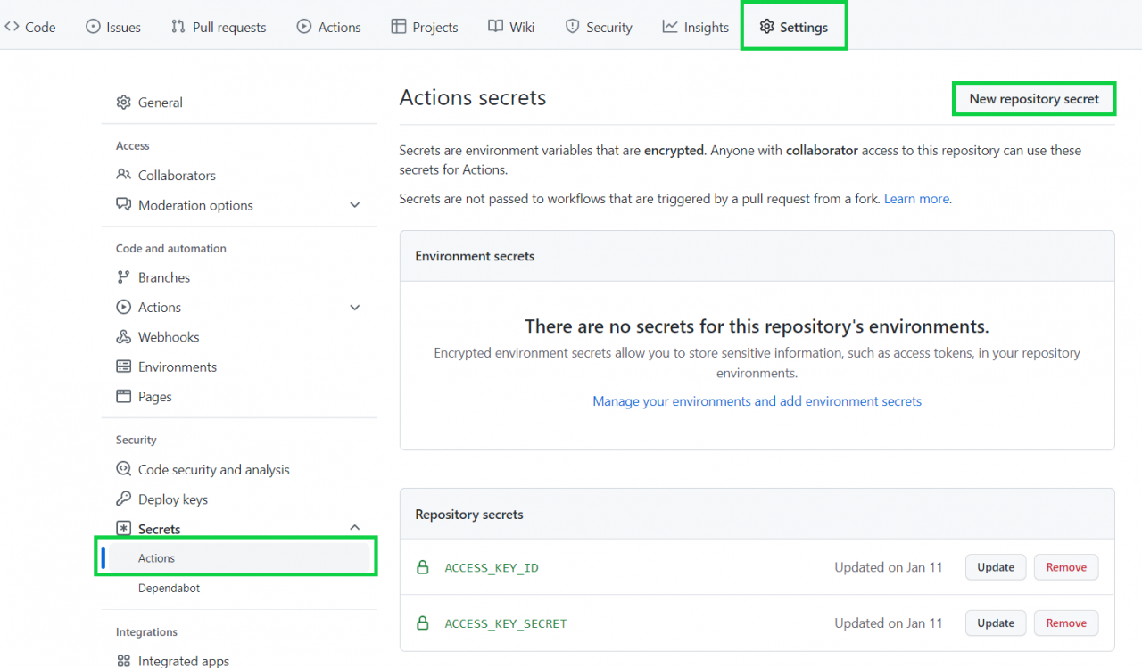Click the Code brackets icon

point(12,27)
